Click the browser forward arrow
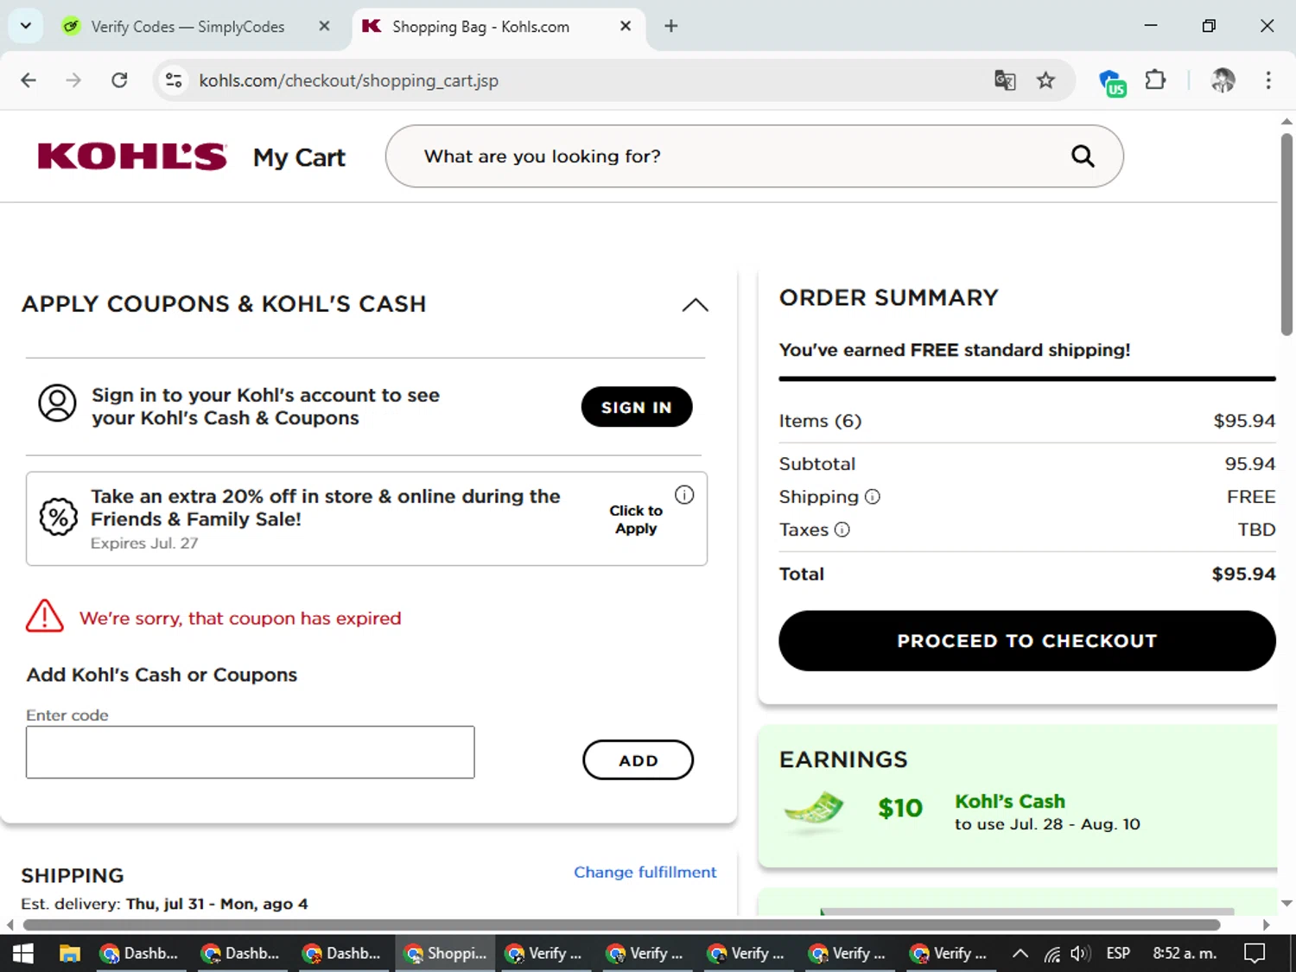 coord(73,80)
